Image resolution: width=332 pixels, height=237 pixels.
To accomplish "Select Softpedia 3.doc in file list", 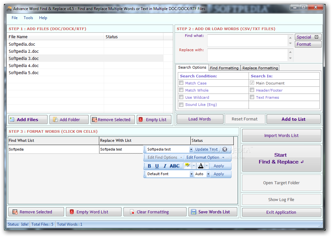I will (85, 58).
